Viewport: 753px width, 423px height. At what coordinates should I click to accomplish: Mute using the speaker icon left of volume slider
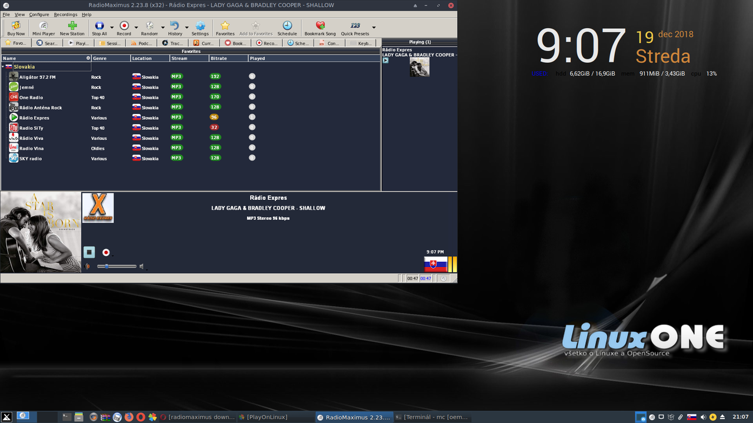[88, 267]
